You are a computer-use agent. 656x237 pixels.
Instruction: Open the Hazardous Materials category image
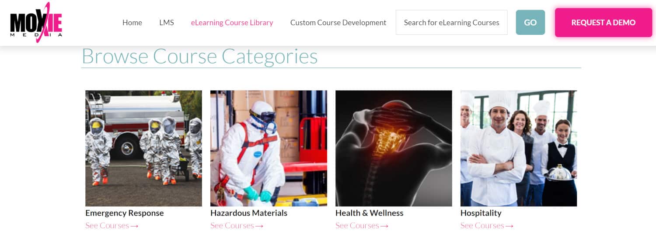tap(269, 148)
